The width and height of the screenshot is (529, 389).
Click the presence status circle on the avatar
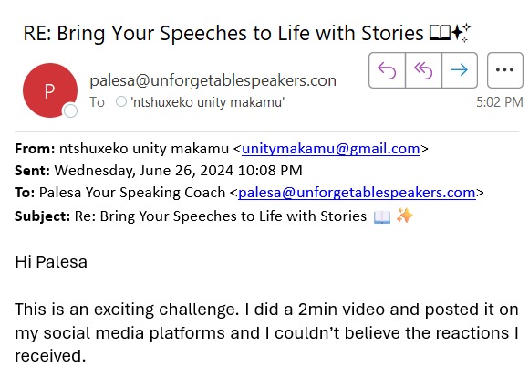[70, 110]
